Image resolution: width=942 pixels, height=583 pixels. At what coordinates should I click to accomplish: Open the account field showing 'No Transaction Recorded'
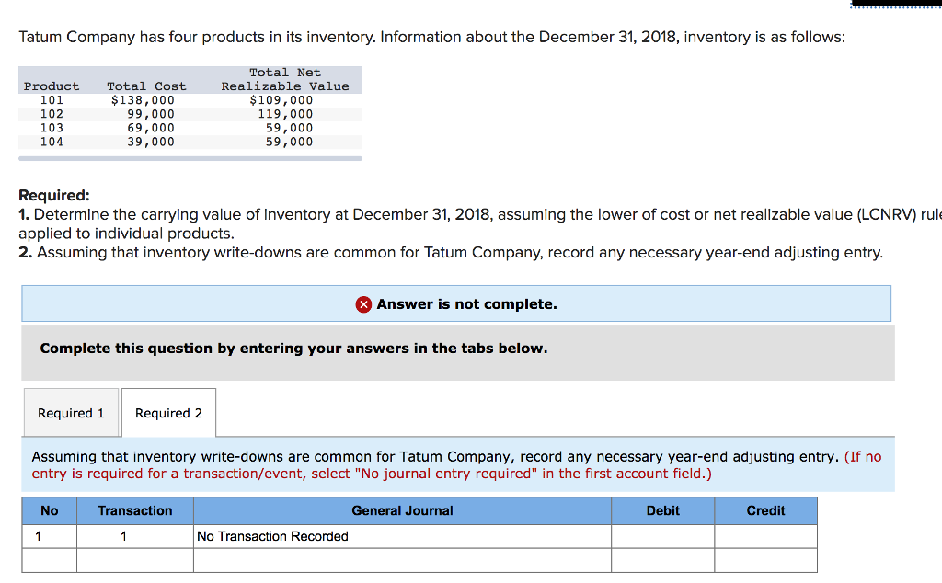[x=402, y=536]
